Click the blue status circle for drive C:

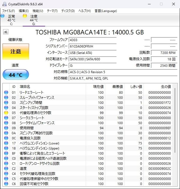2,16
